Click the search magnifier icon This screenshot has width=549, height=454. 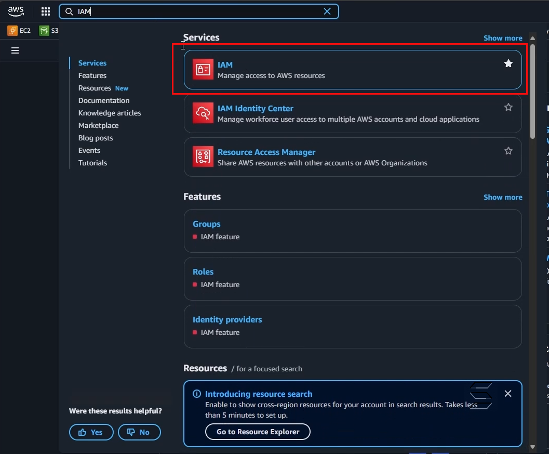click(x=69, y=11)
